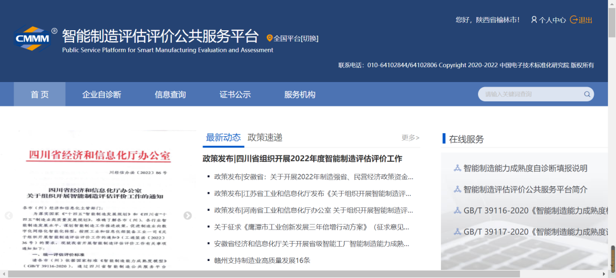Open 安徽省经济和信息化厅 智能工厂 article
The image size is (616, 278).
point(312,244)
